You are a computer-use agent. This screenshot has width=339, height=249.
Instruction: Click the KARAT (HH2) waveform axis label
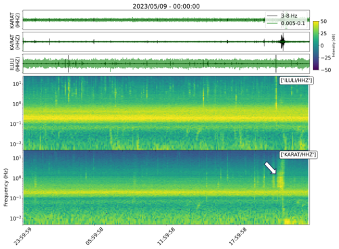[15, 20]
